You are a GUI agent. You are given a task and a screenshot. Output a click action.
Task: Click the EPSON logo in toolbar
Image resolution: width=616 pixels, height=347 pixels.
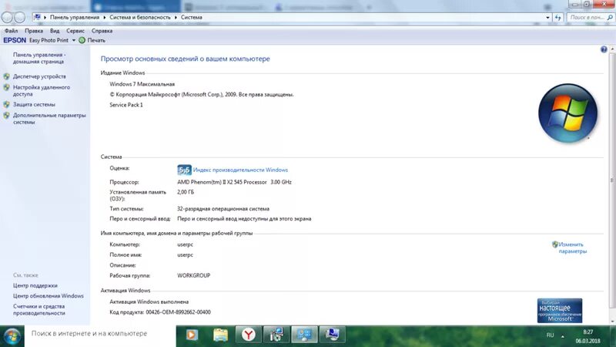coord(15,40)
